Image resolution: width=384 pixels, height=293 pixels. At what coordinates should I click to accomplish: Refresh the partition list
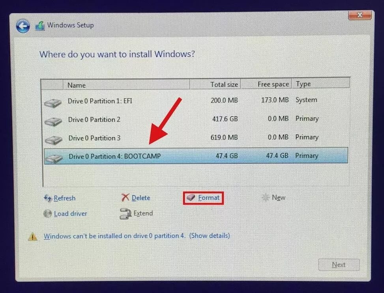pyautogui.click(x=64, y=198)
